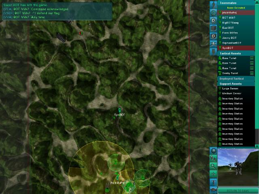Click the globe map icon

click(213, 151)
